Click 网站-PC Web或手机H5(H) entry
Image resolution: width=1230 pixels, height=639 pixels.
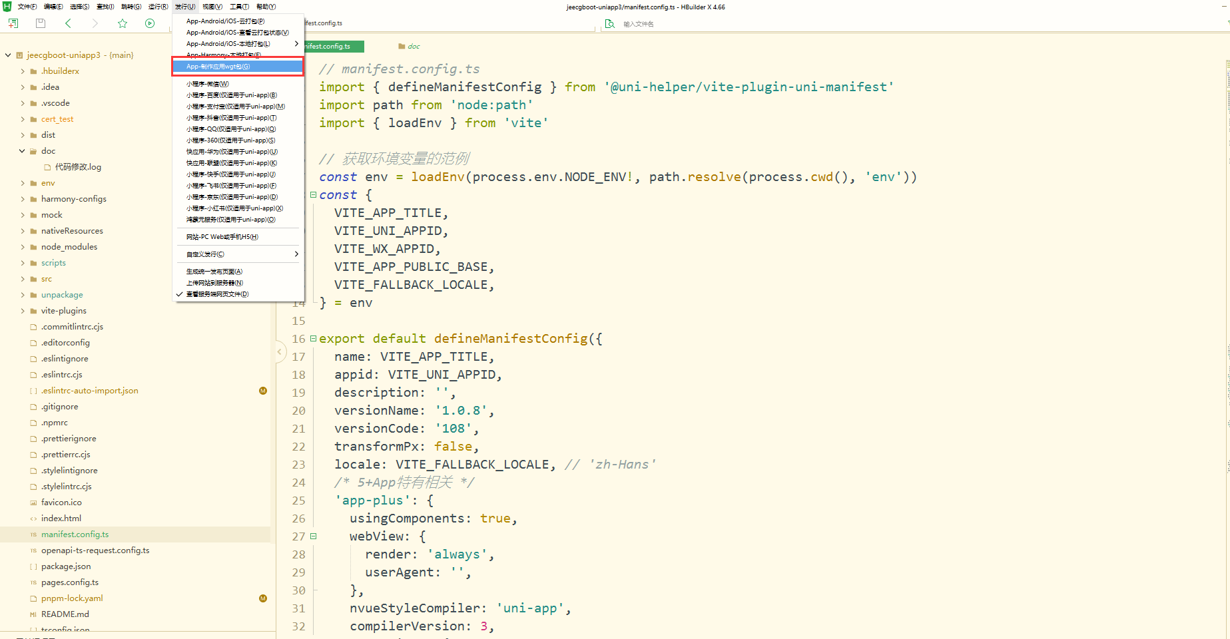pyautogui.click(x=222, y=237)
